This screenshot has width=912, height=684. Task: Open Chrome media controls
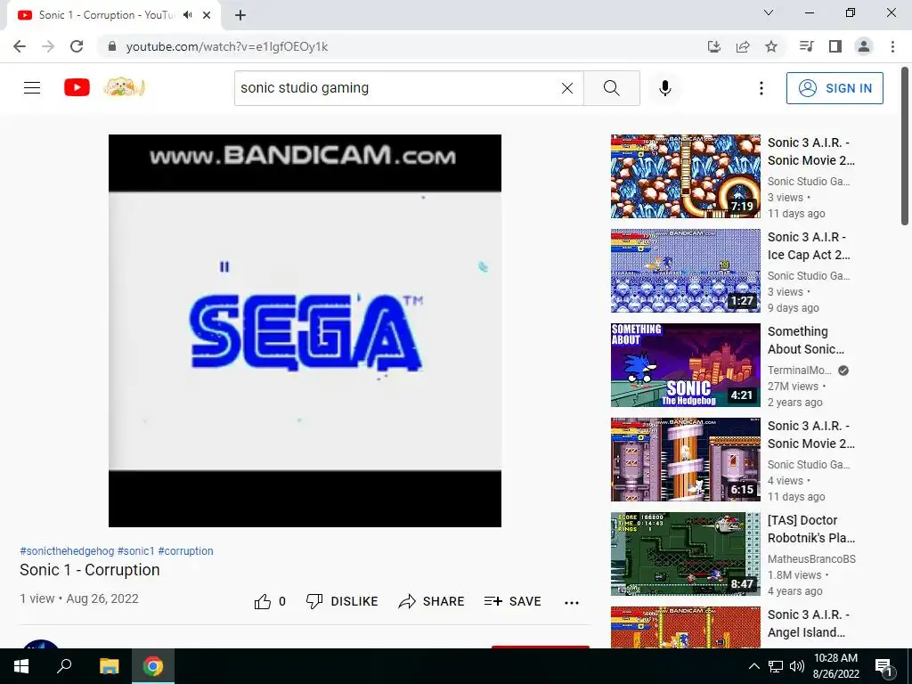806,46
